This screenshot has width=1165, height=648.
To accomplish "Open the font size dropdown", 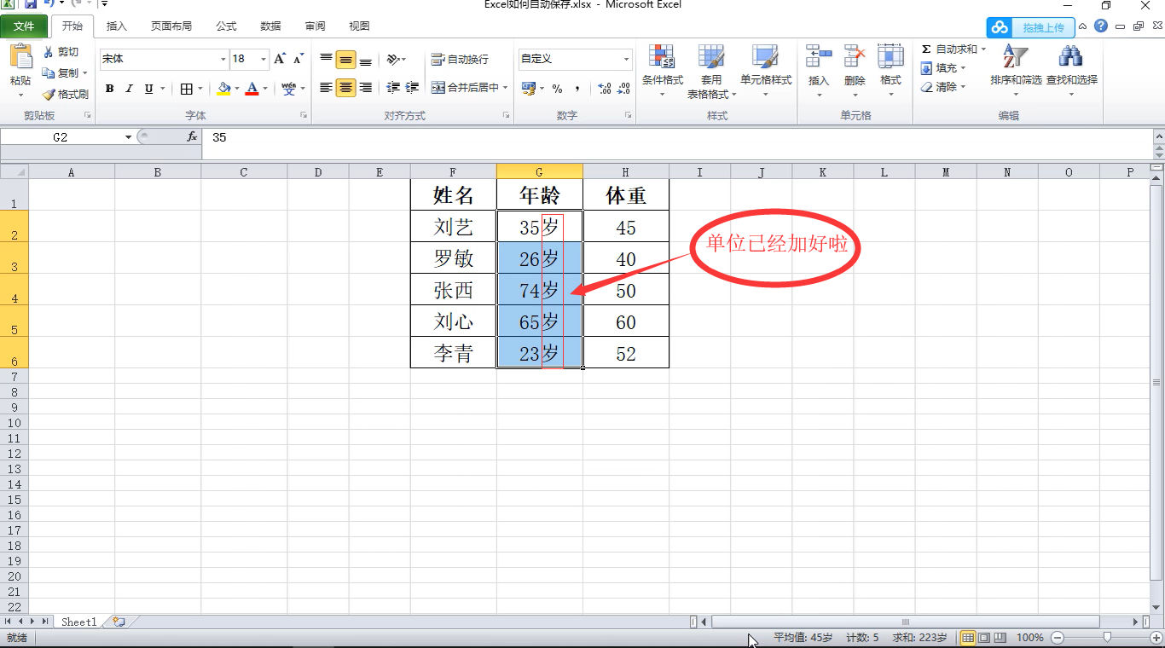I will point(262,59).
